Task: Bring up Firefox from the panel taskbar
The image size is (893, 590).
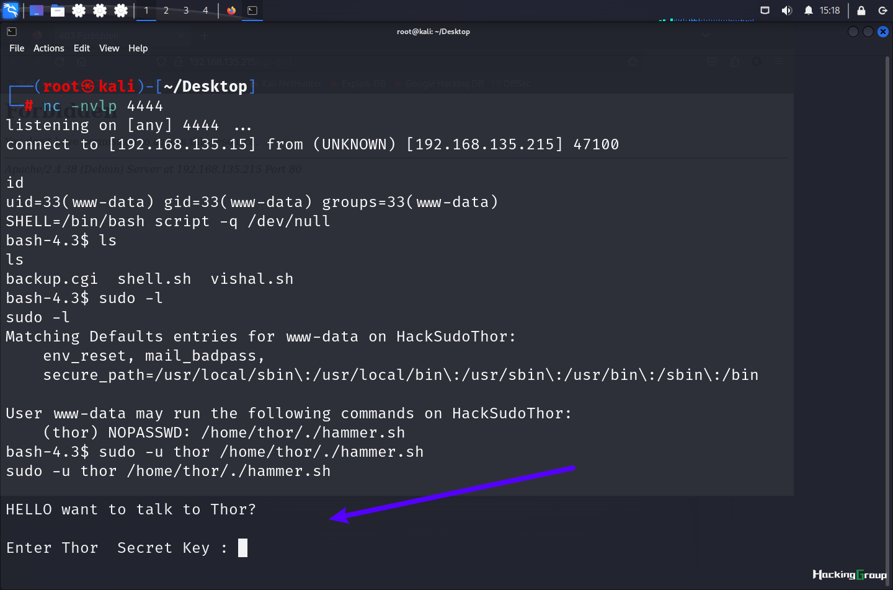Action: pos(231,11)
